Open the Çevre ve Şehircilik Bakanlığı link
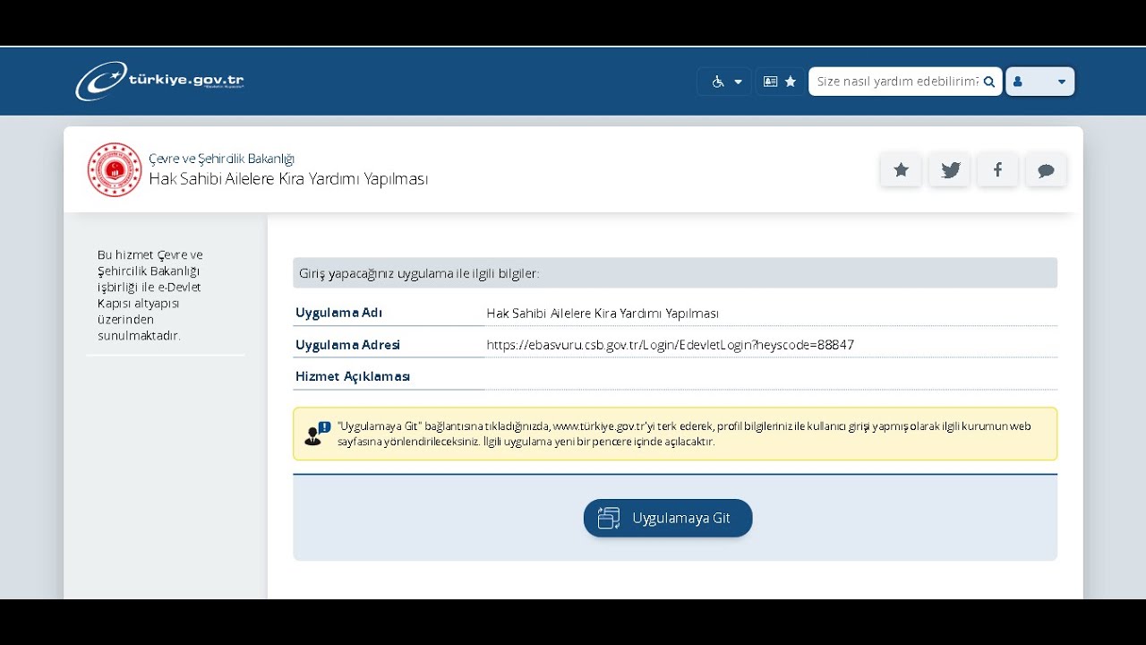This screenshot has width=1146, height=645. (221, 159)
